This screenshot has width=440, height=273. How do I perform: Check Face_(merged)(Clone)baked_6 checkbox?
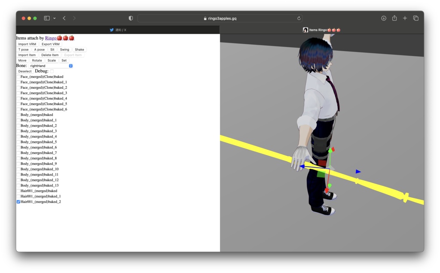[x=18, y=109]
